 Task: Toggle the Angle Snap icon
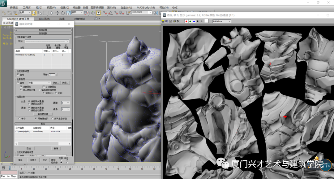point(110,13)
